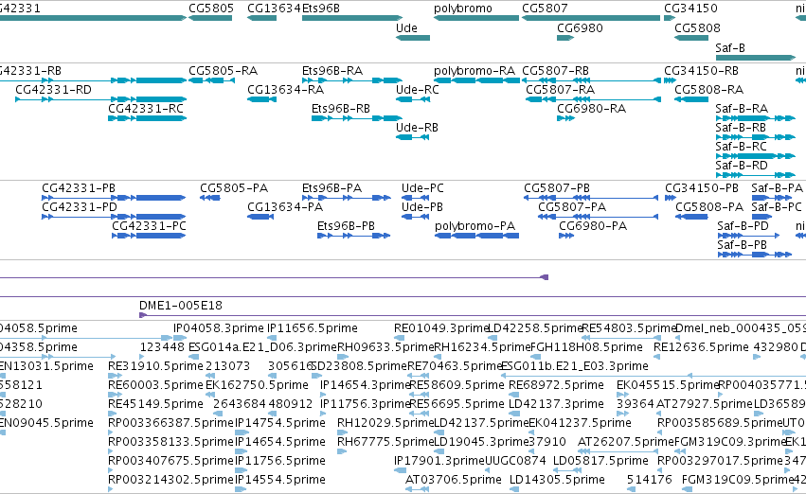The width and height of the screenshot is (806, 494).
Task: Open EST RP003214302.5prime
Action: point(170,480)
